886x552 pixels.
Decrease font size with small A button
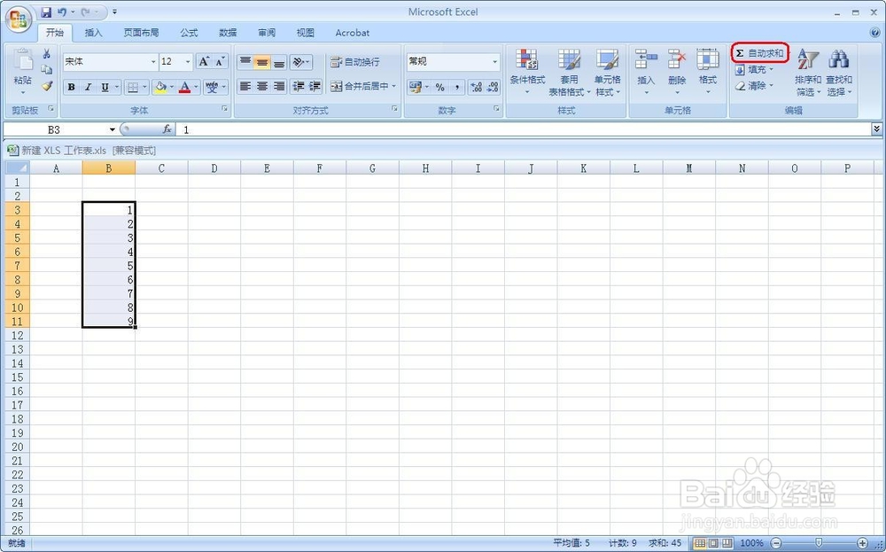pyautogui.click(x=220, y=62)
